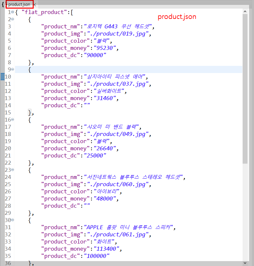
Task: Collapse the fold at line 16
Action: [x=13, y=120]
